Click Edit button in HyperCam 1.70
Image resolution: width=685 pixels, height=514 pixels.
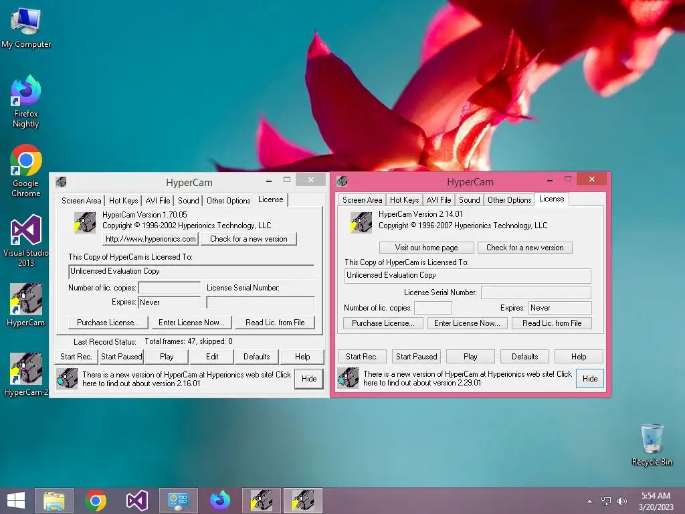(x=212, y=357)
